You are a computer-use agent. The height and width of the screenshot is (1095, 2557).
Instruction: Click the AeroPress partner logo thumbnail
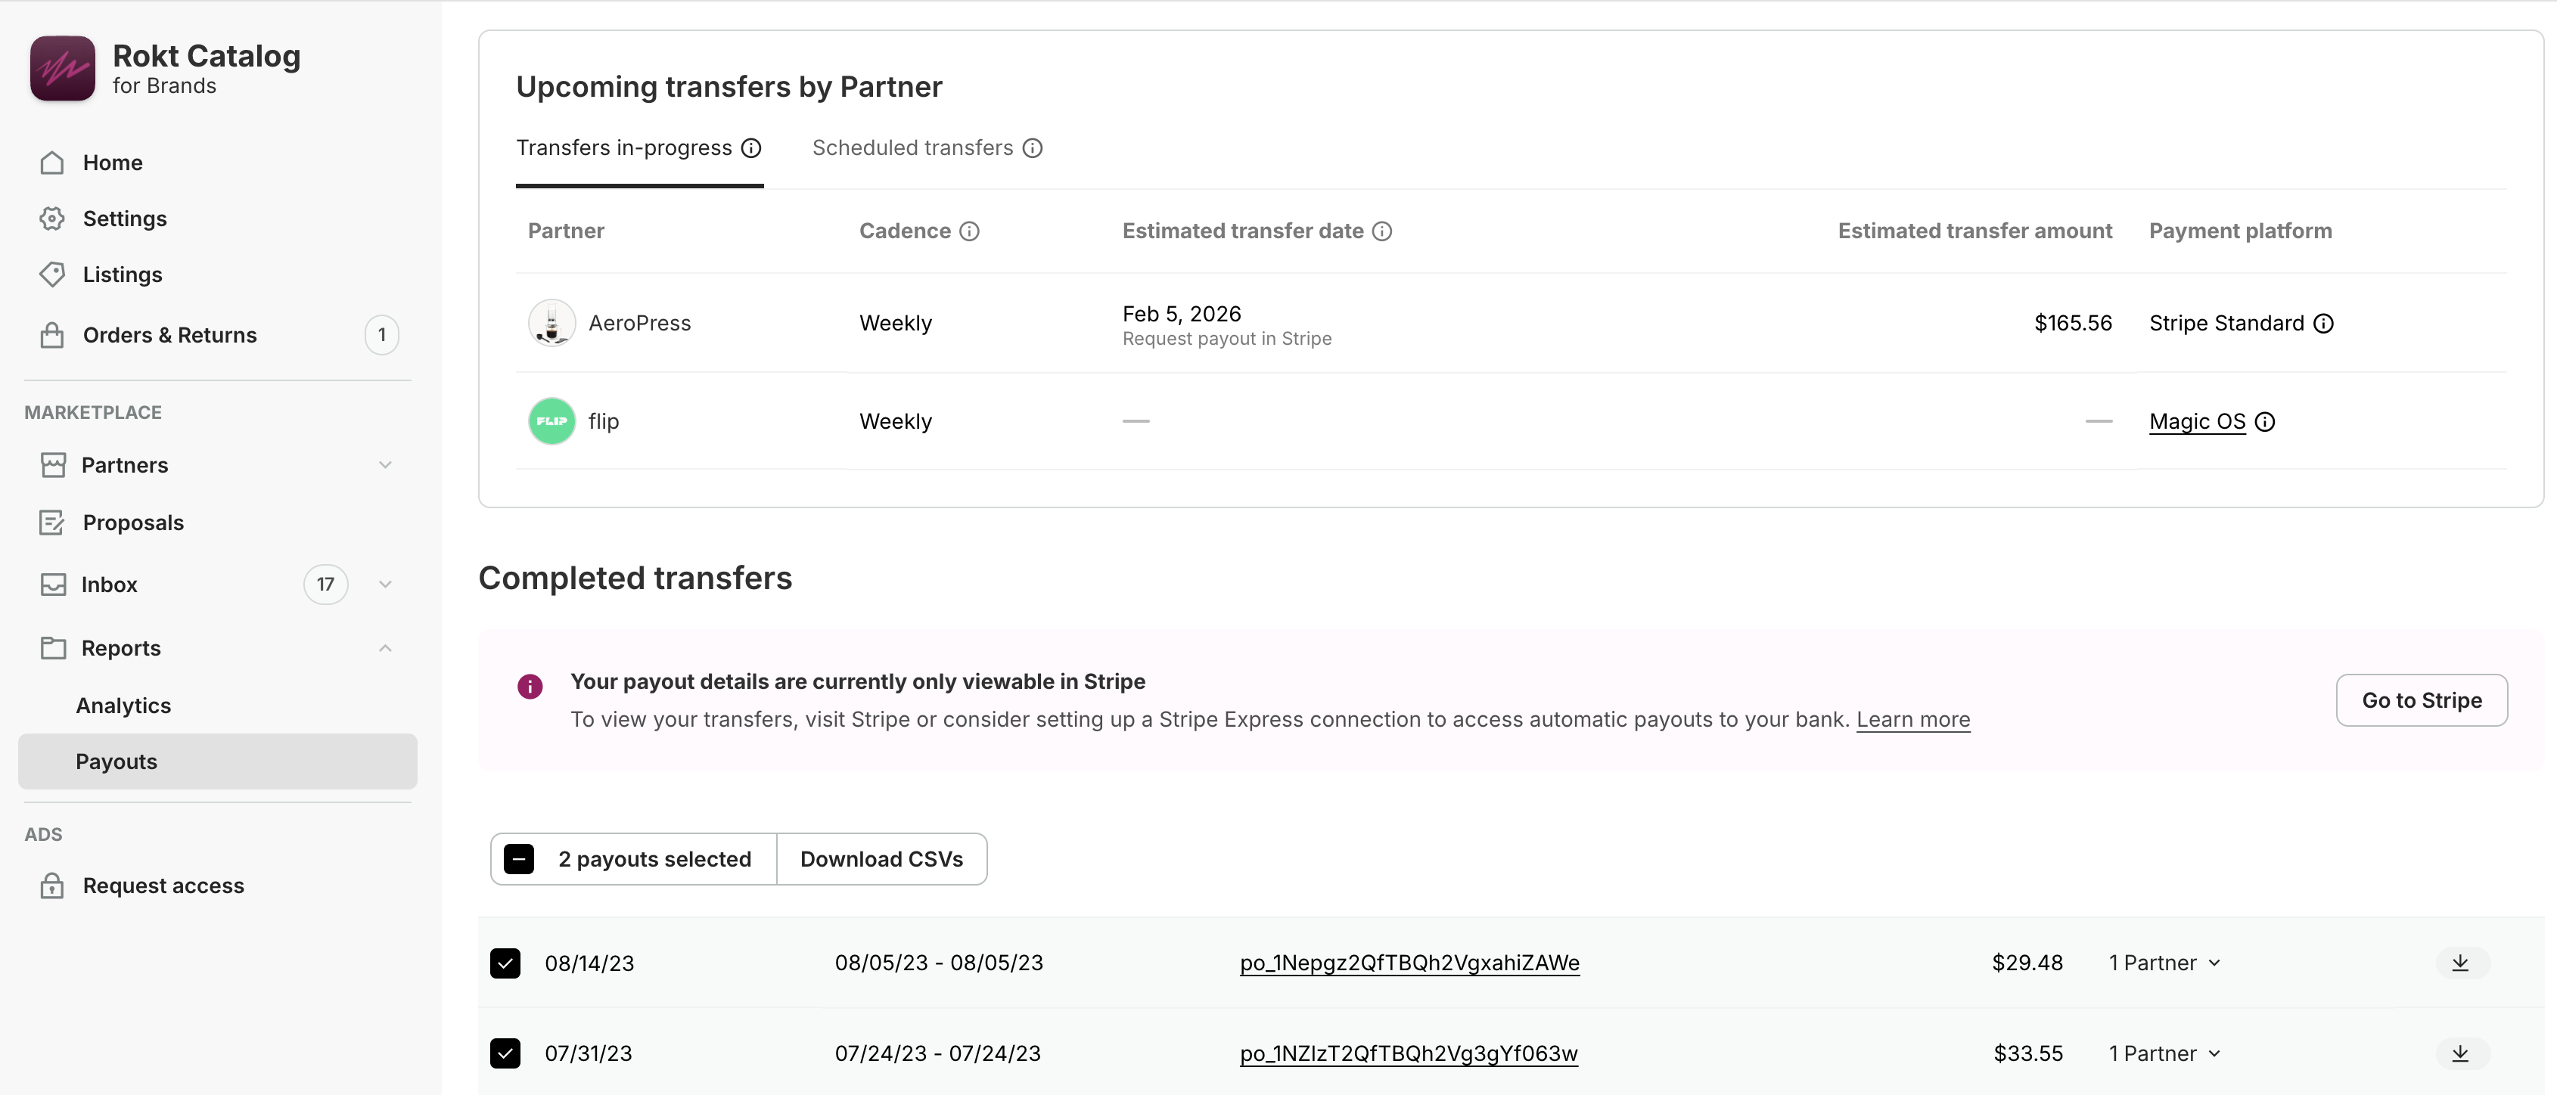click(x=552, y=324)
